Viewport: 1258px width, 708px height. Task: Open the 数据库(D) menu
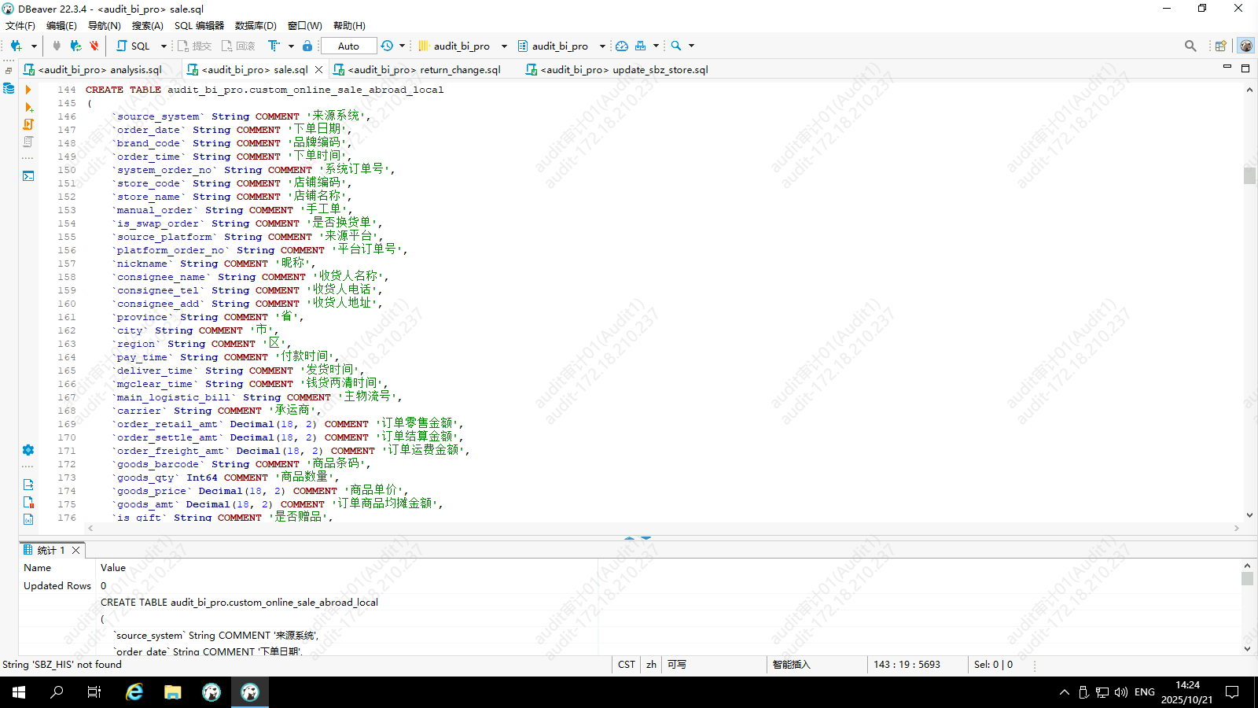point(256,26)
